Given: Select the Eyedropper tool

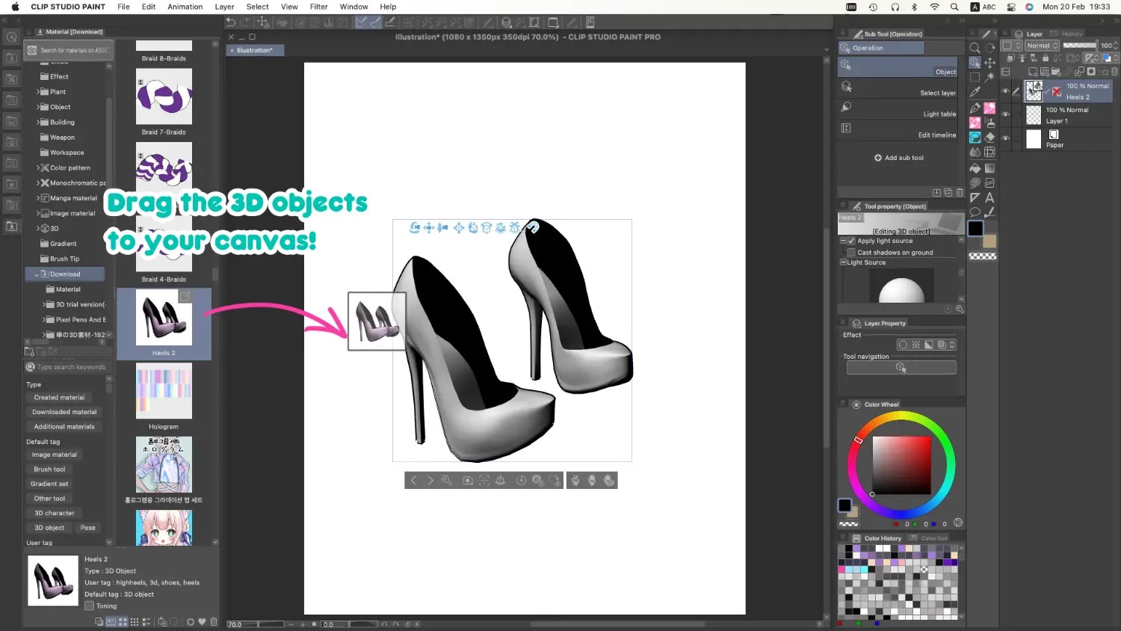Looking at the screenshot, I should [975, 90].
